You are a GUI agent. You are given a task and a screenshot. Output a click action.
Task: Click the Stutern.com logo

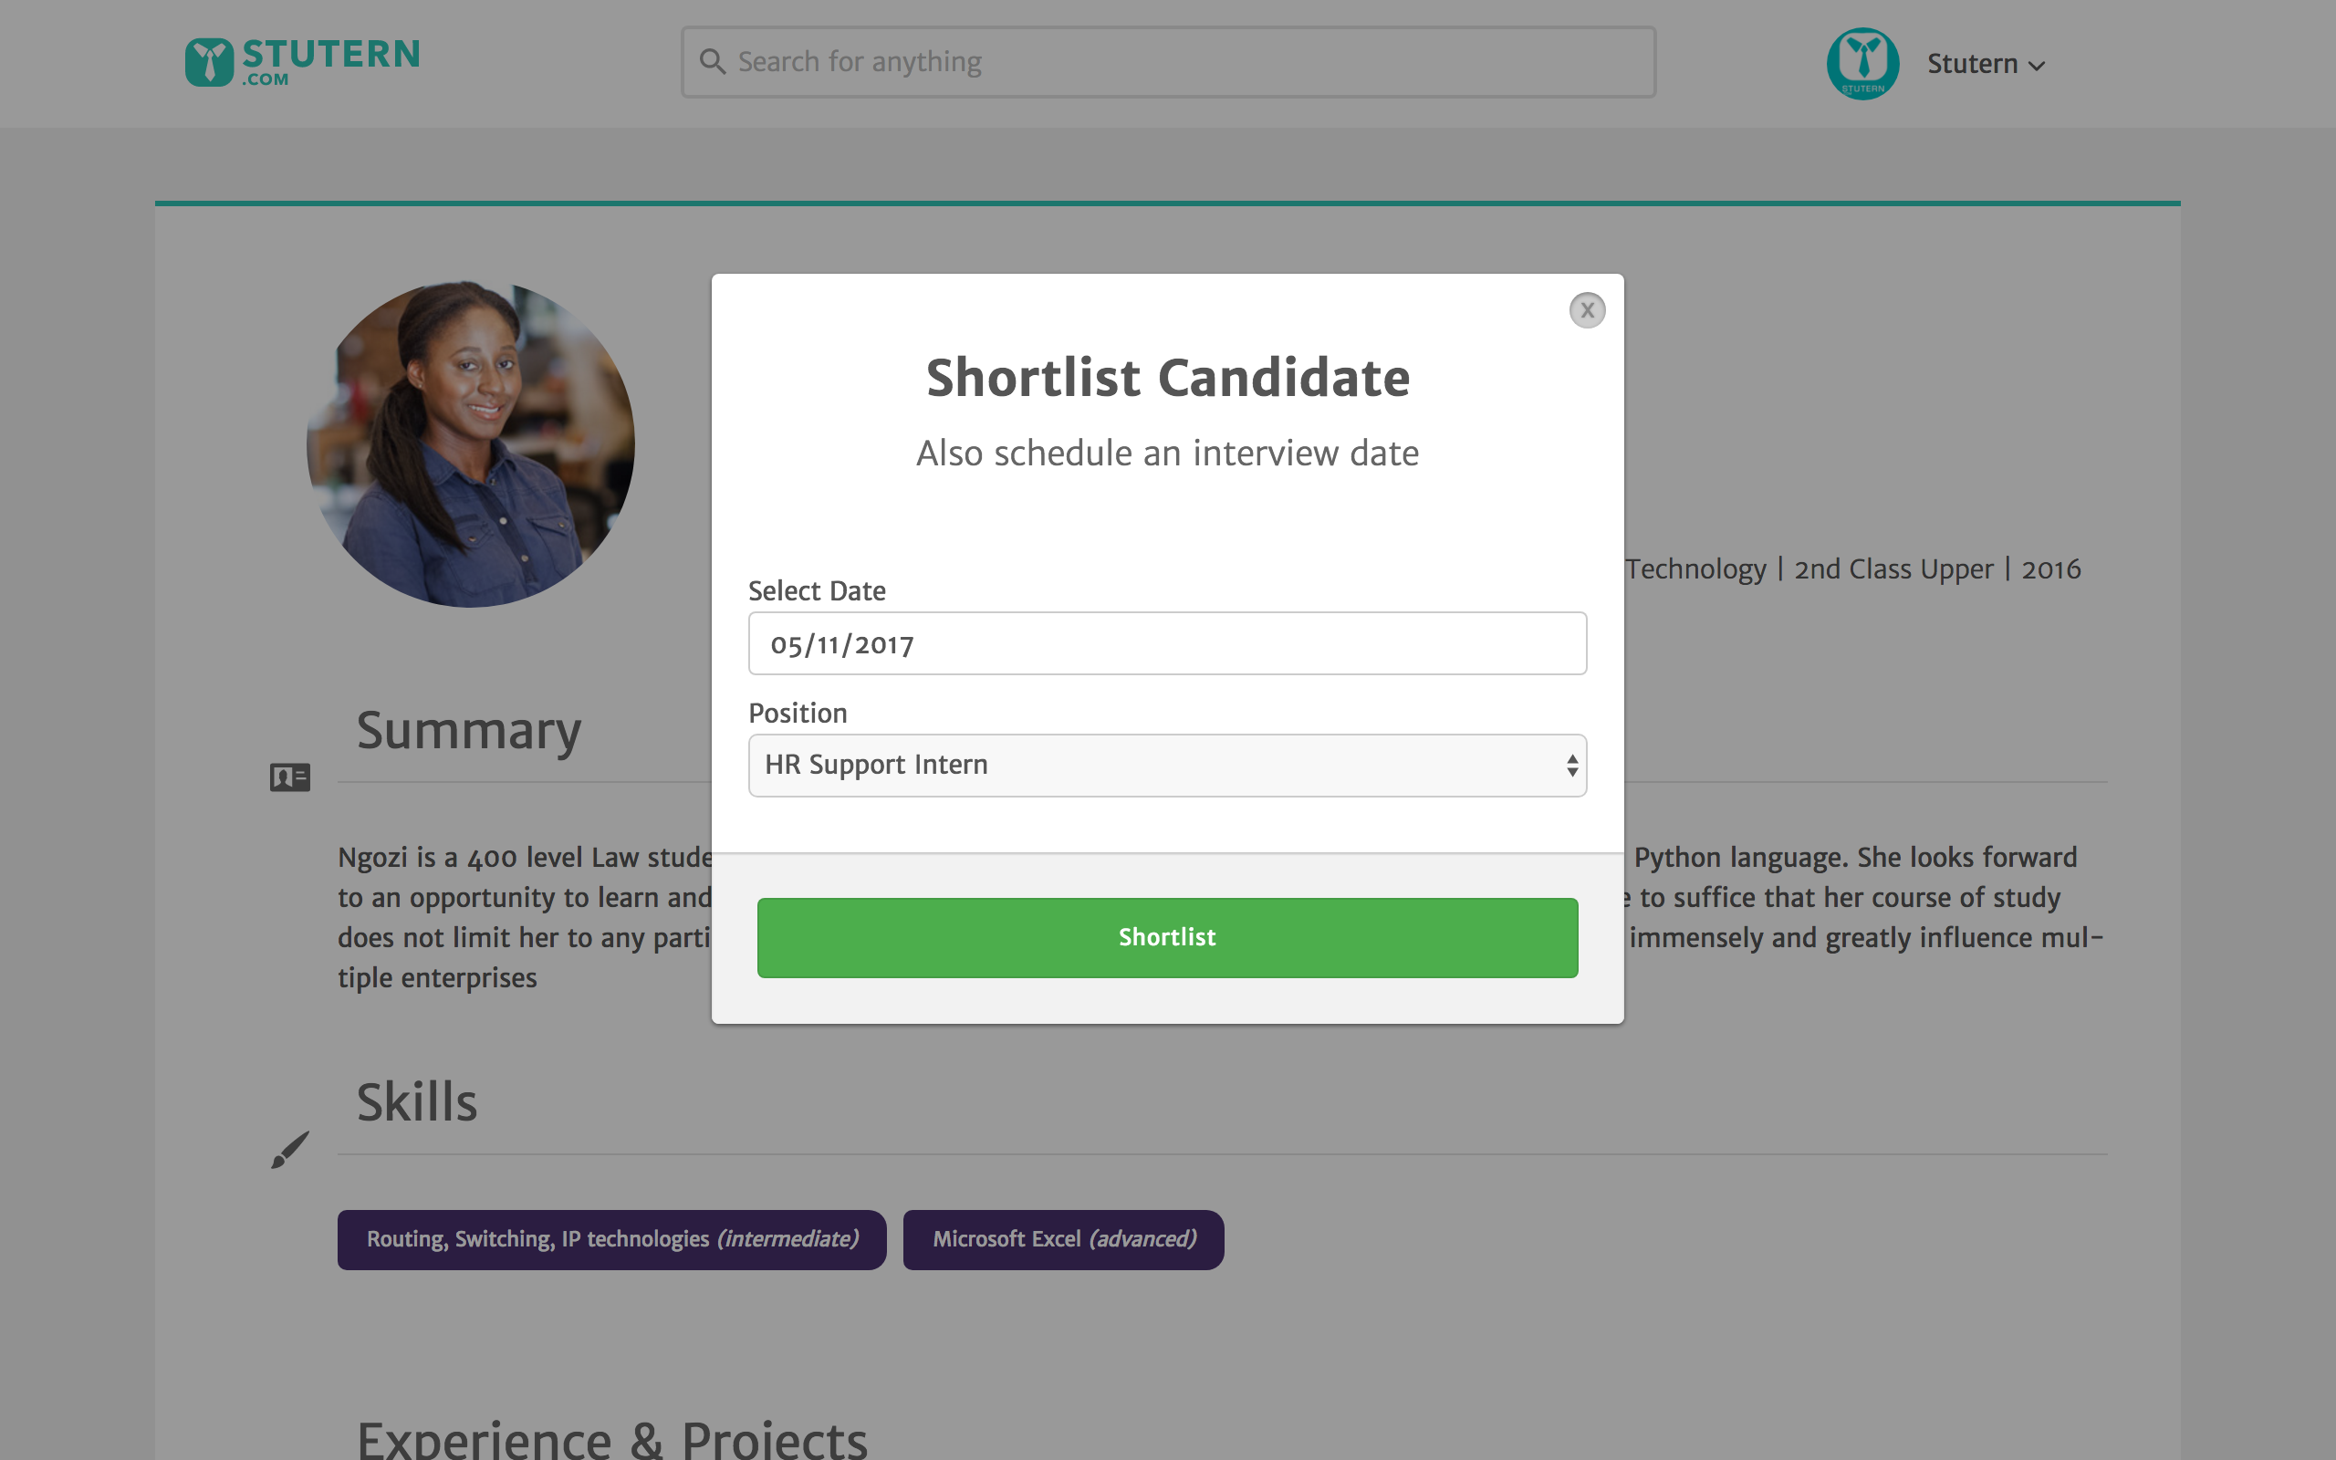pyautogui.click(x=302, y=61)
